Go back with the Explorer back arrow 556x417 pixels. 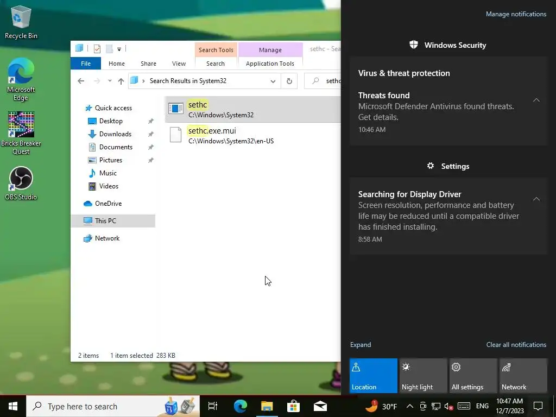click(x=81, y=81)
